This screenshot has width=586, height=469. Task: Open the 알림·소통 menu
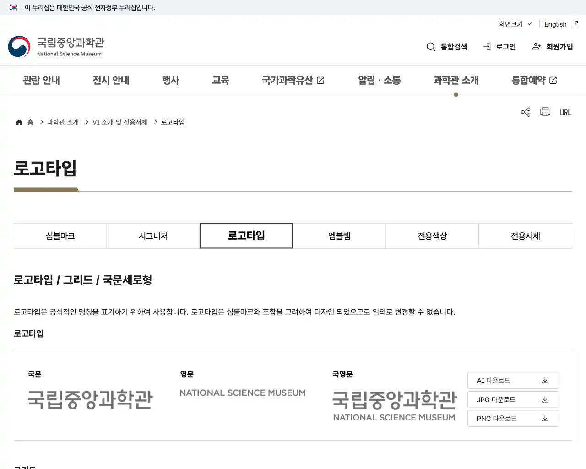pyautogui.click(x=379, y=80)
